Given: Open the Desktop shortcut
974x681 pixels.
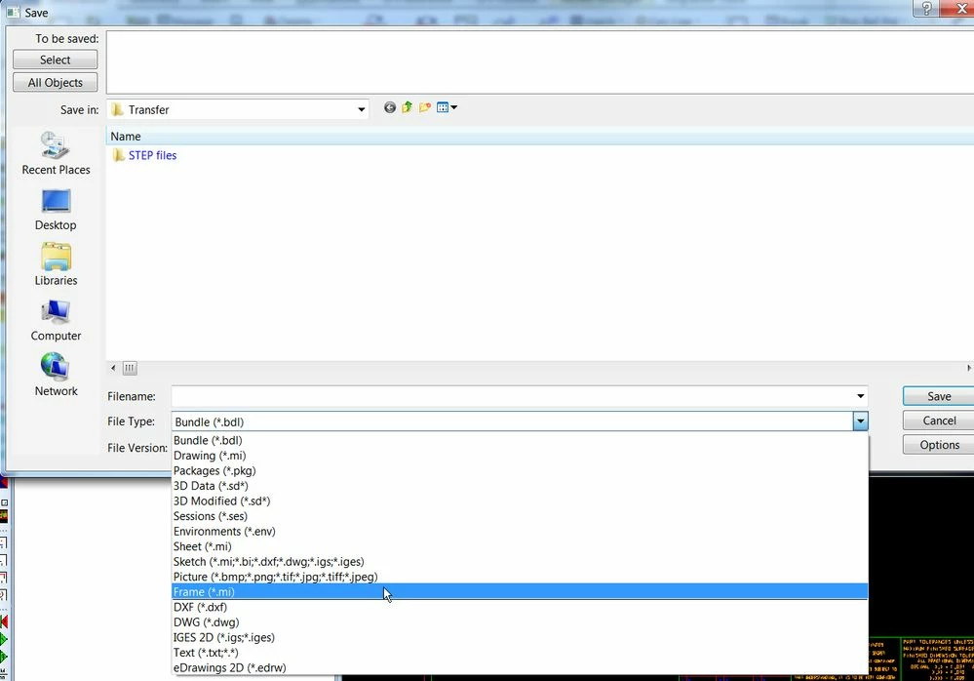Looking at the screenshot, I should [56, 210].
